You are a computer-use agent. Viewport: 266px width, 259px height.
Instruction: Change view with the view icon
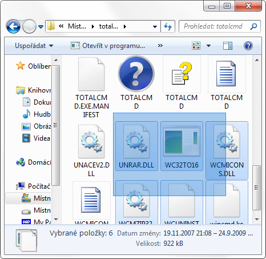pos(196,46)
